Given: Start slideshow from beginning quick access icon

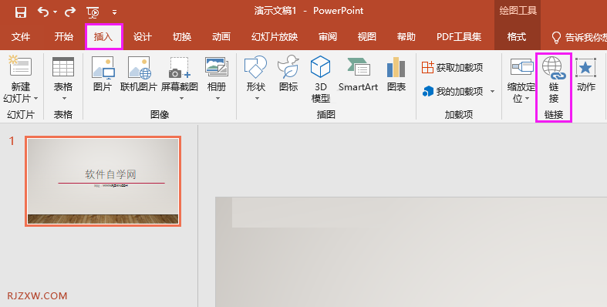Looking at the screenshot, I should click(93, 12).
